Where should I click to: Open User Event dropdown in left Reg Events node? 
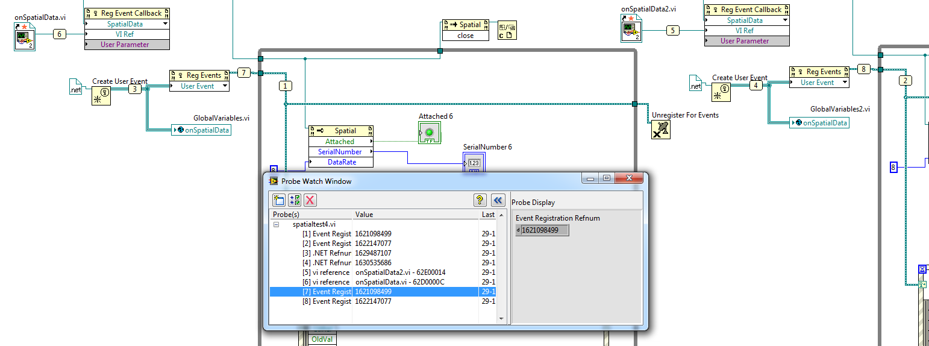click(x=225, y=86)
